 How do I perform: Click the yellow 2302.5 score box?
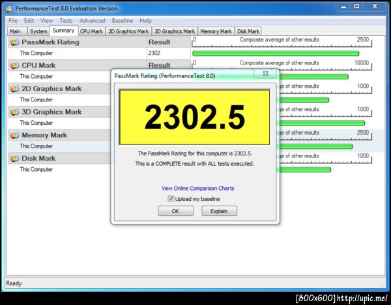194,117
